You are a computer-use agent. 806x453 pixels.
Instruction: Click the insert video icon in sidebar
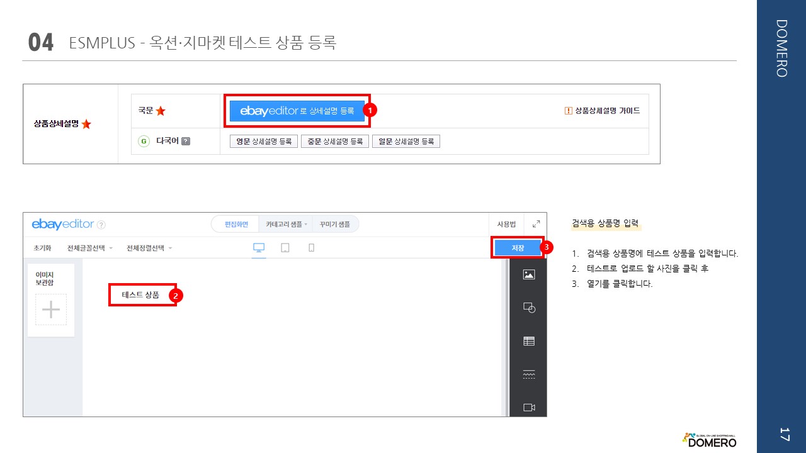[x=529, y=408]
